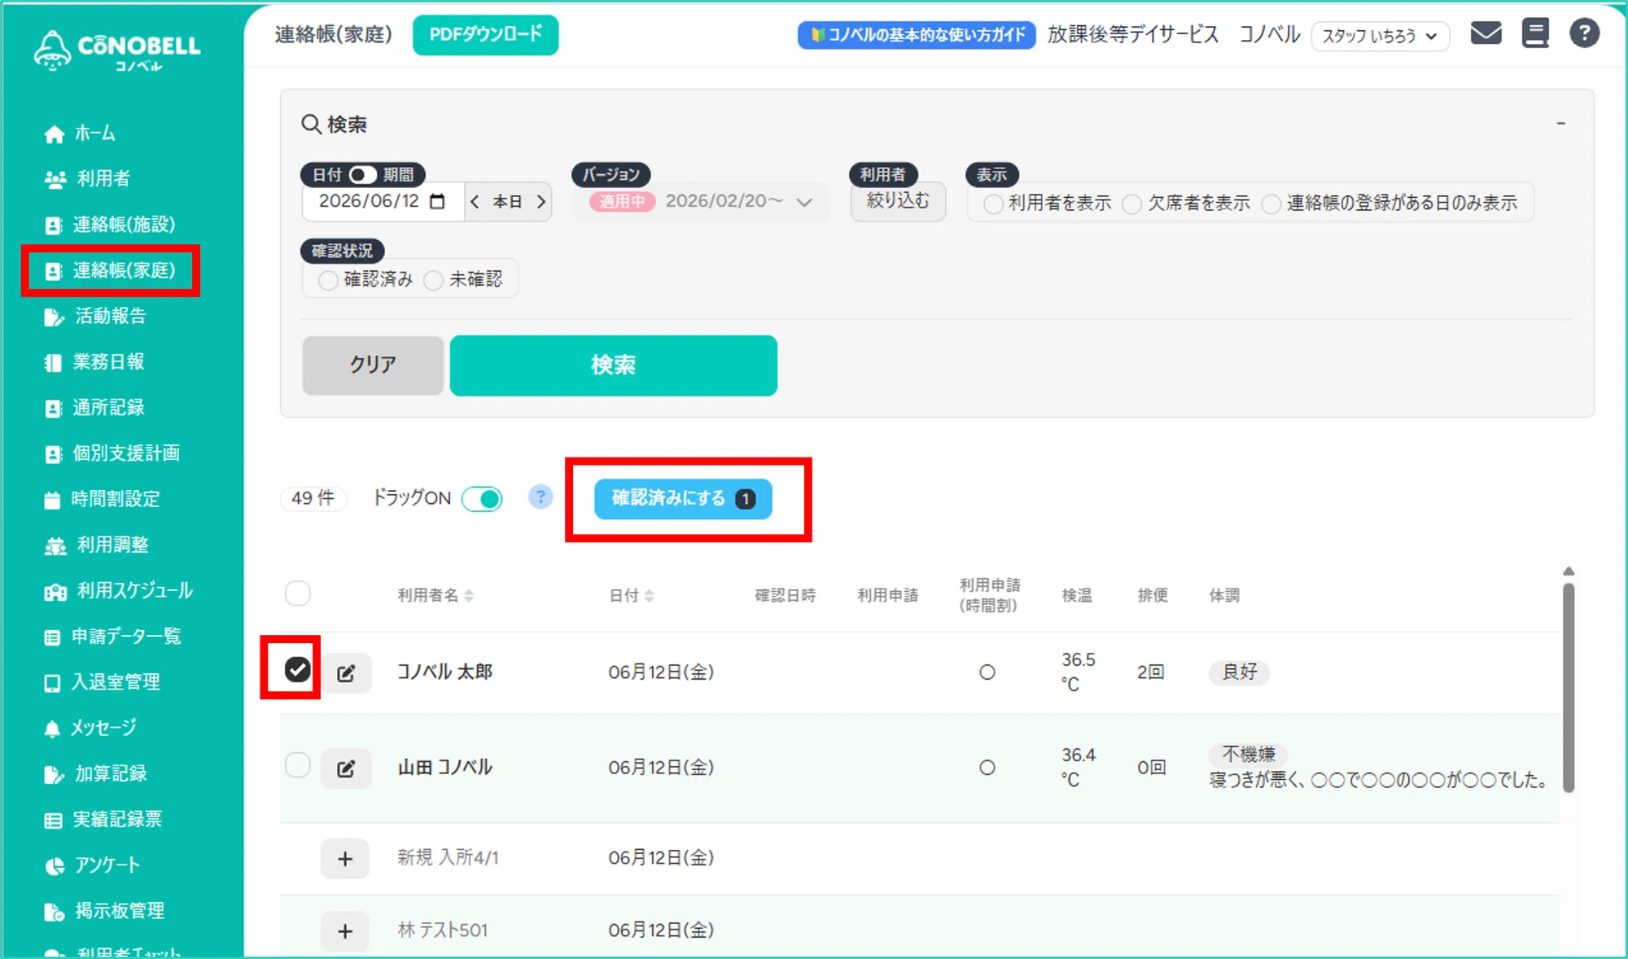Add entry for 林 テスト501 with plus icon
Image resolution: width=1628 pixels, height=959 pixels.
click(x=345, y=931)
